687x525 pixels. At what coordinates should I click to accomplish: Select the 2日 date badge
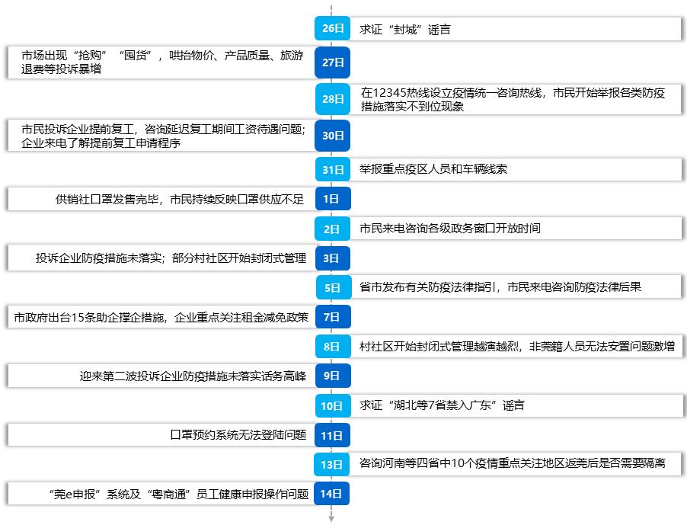[x=333, y=229]
